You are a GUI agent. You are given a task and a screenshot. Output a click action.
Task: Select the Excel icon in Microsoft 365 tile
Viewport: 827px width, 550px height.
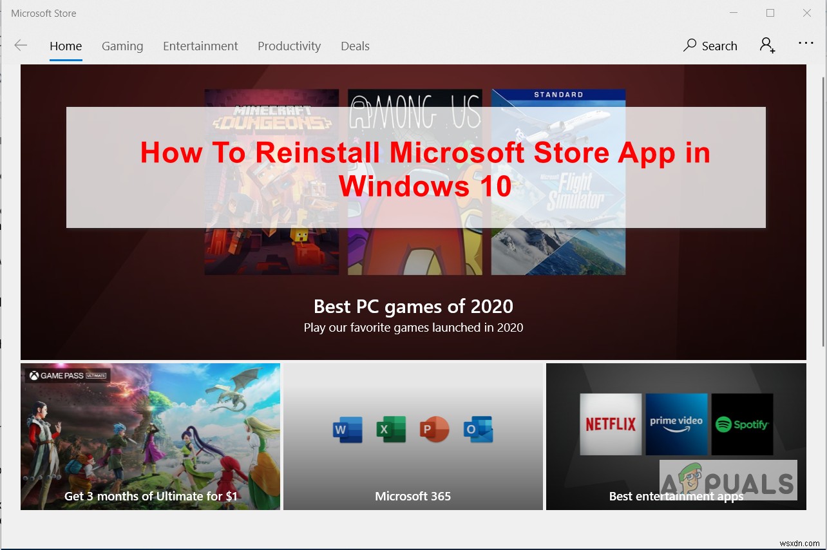(391, 429)
